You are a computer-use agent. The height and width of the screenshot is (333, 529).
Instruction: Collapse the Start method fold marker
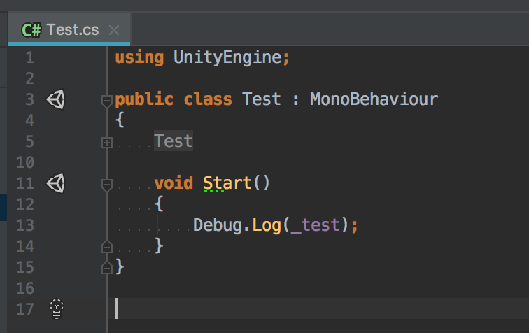(x=106, y=185)
